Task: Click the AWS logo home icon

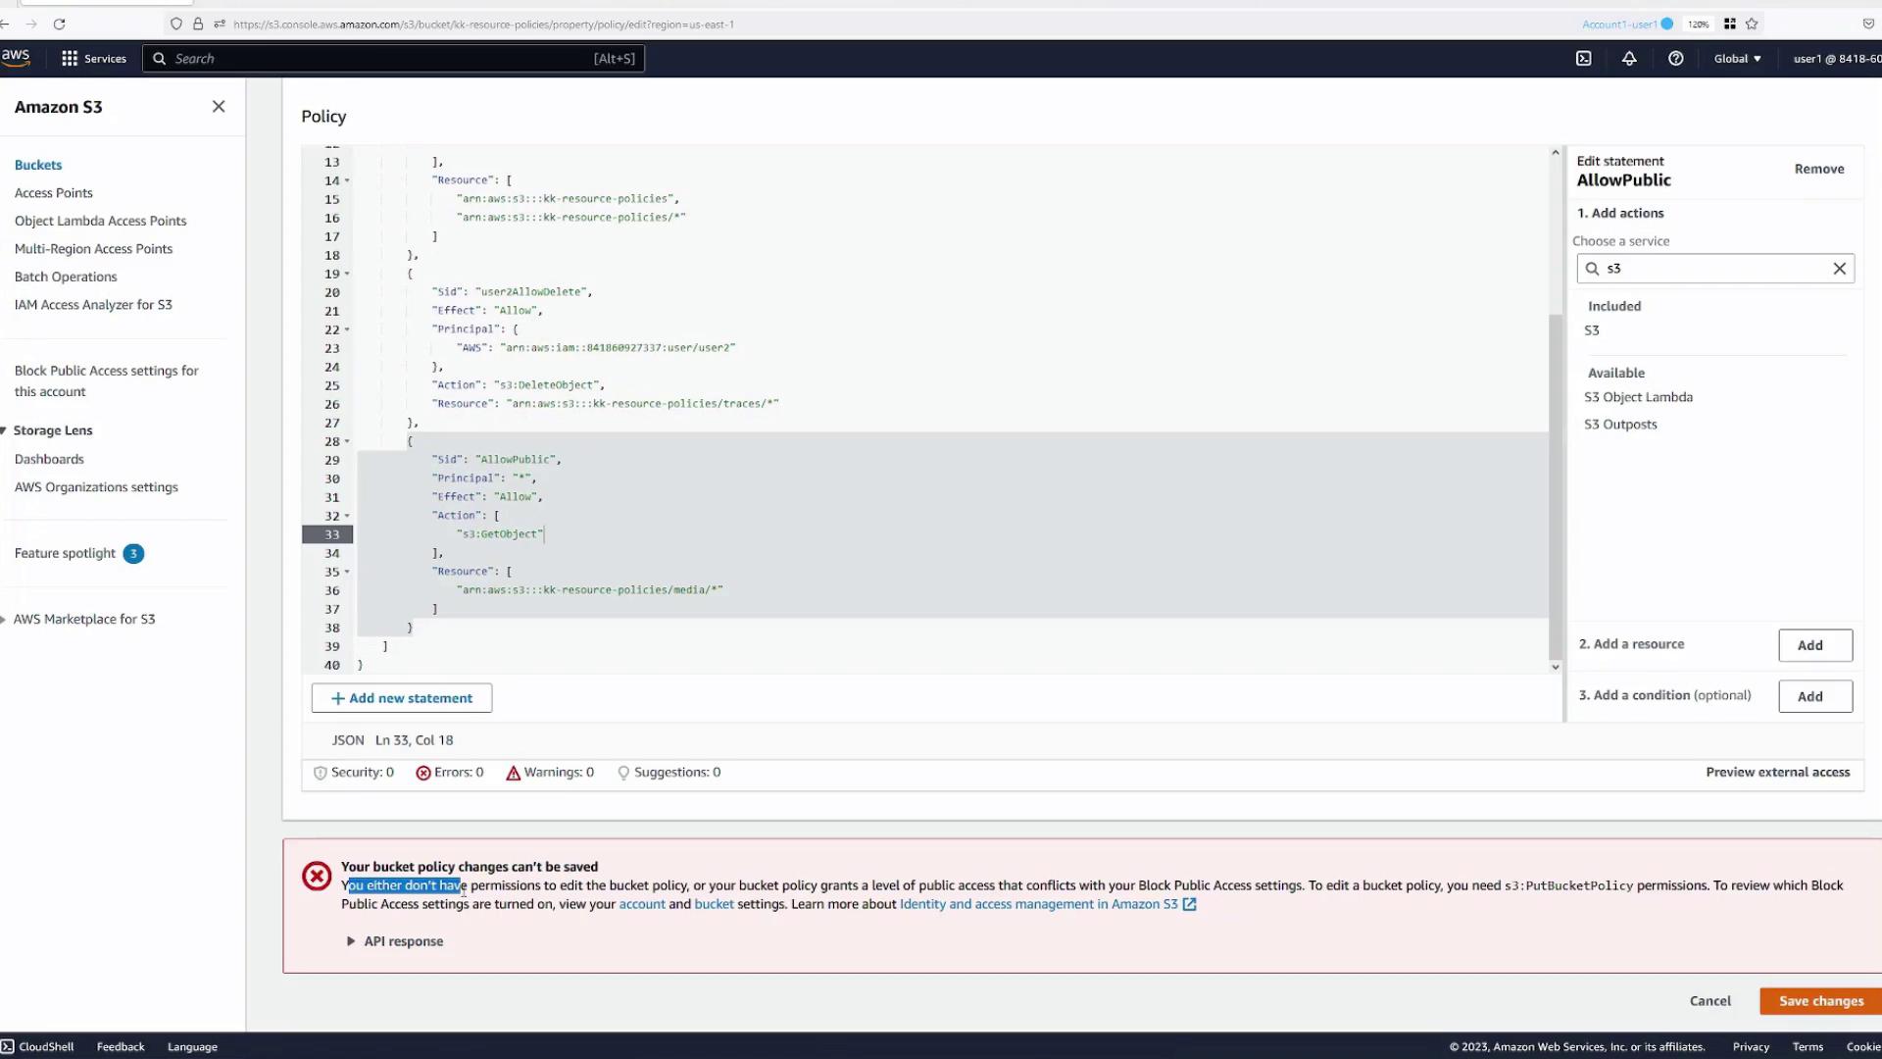Action: coord(16,58)
